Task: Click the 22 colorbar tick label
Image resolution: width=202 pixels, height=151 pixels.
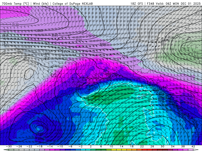Action: tap(142, 146)
